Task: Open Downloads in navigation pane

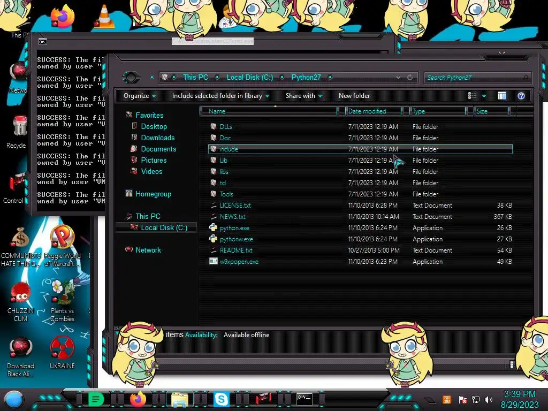Action: [158, 138]
